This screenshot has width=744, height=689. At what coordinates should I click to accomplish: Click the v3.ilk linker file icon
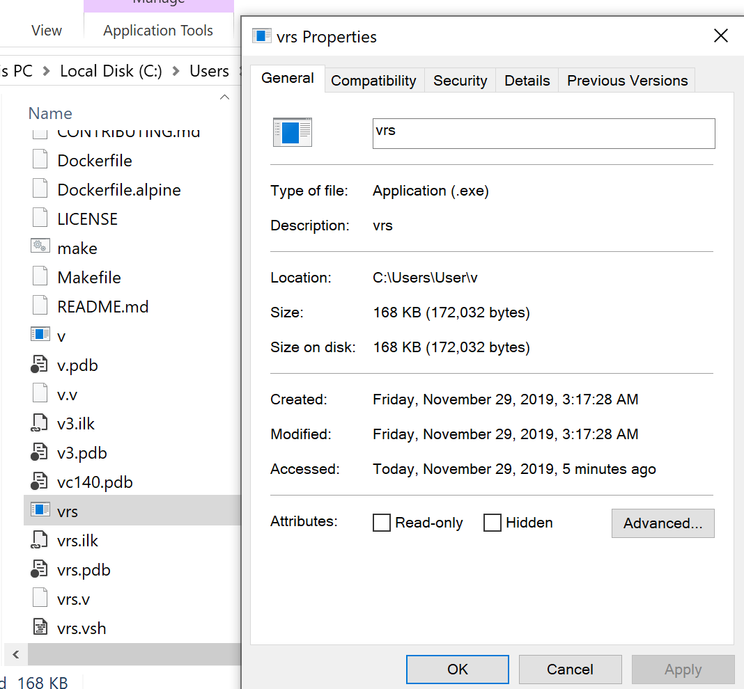point(40,422)
